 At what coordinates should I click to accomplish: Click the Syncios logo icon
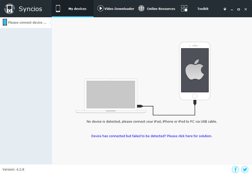click(x=10, y=9)
